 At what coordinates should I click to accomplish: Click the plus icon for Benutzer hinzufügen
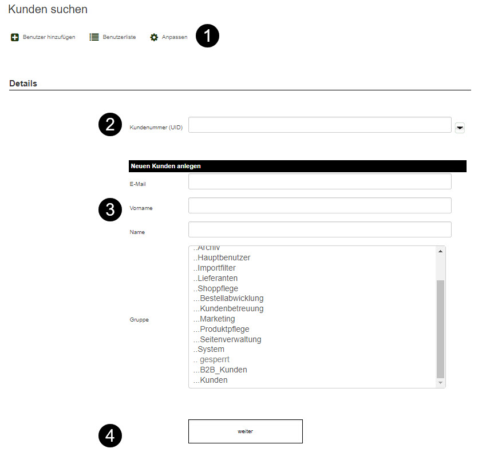(15, 37)
